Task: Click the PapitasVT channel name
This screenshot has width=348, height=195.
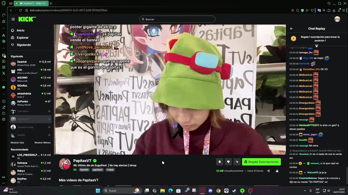Action: (x=82, y=161)
